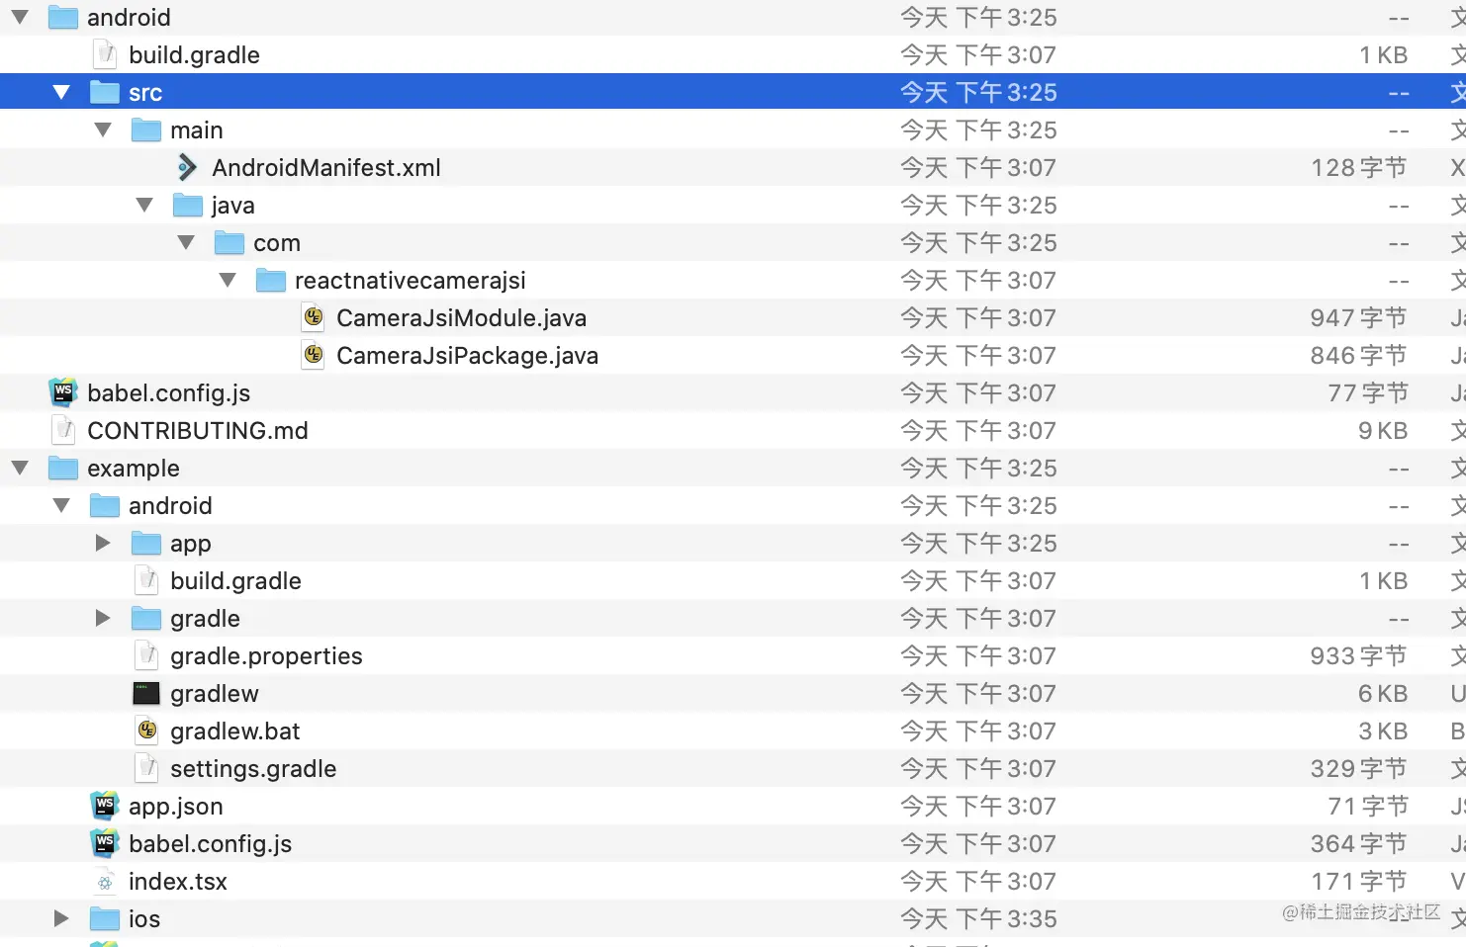Click the 171 字节 size of index.tsx
Viewport: 1466px width, 947px height.
[1359, 881]
